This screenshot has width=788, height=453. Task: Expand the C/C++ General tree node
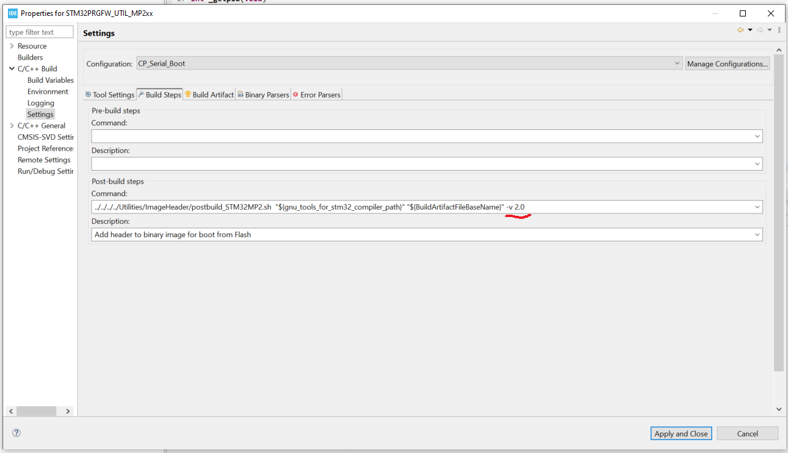pyautogui.click(x=12, y=126)
